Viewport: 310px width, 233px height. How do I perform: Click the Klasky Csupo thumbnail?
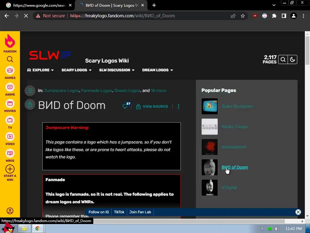pos(209,127)
